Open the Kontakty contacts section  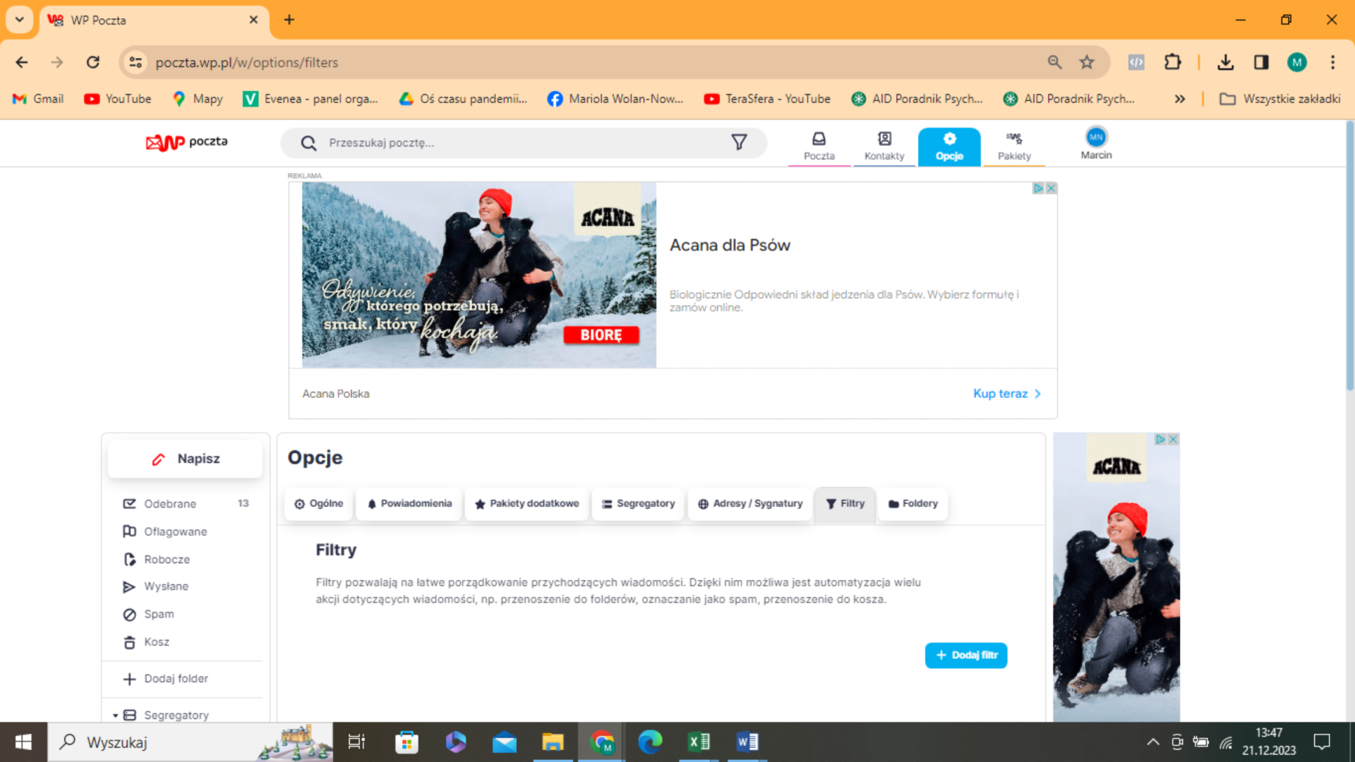tap(884, 146)
